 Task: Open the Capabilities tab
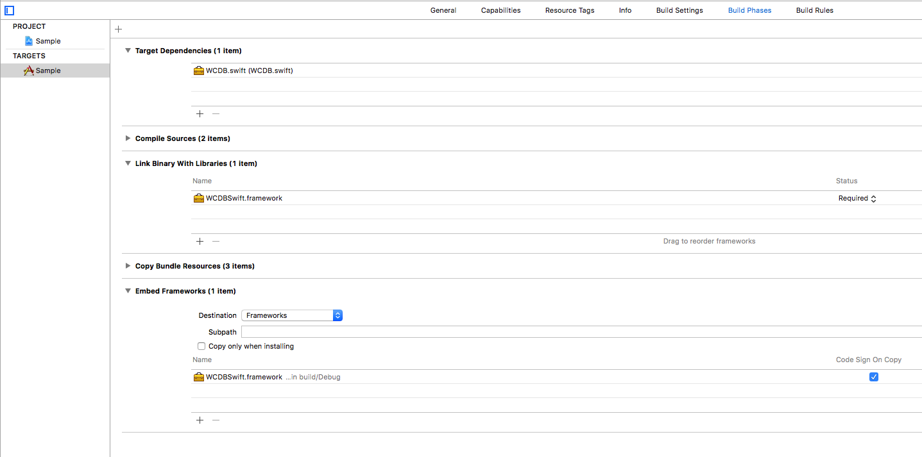coord(500,10)
